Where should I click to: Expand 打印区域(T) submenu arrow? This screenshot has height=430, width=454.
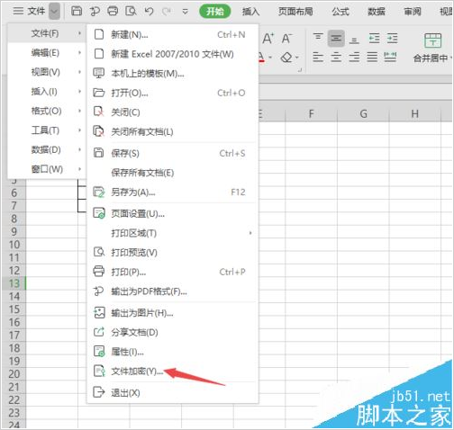250,233
